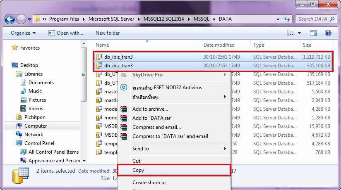Viewport: 341px width, 190px height.
Task: Click the New folder button
Action: click(x=108, y=33)
